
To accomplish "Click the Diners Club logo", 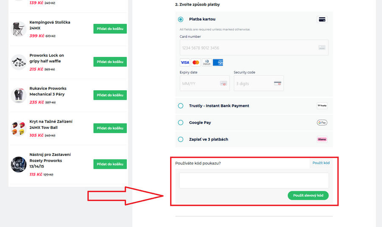I will pos(207,62).
